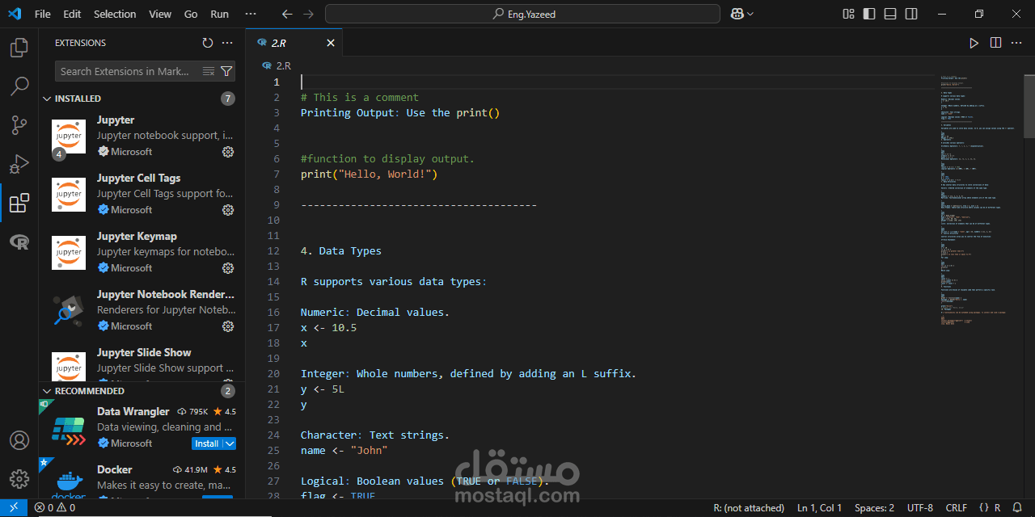Click Ln 1, Col 1 status item

click(819, 508)
